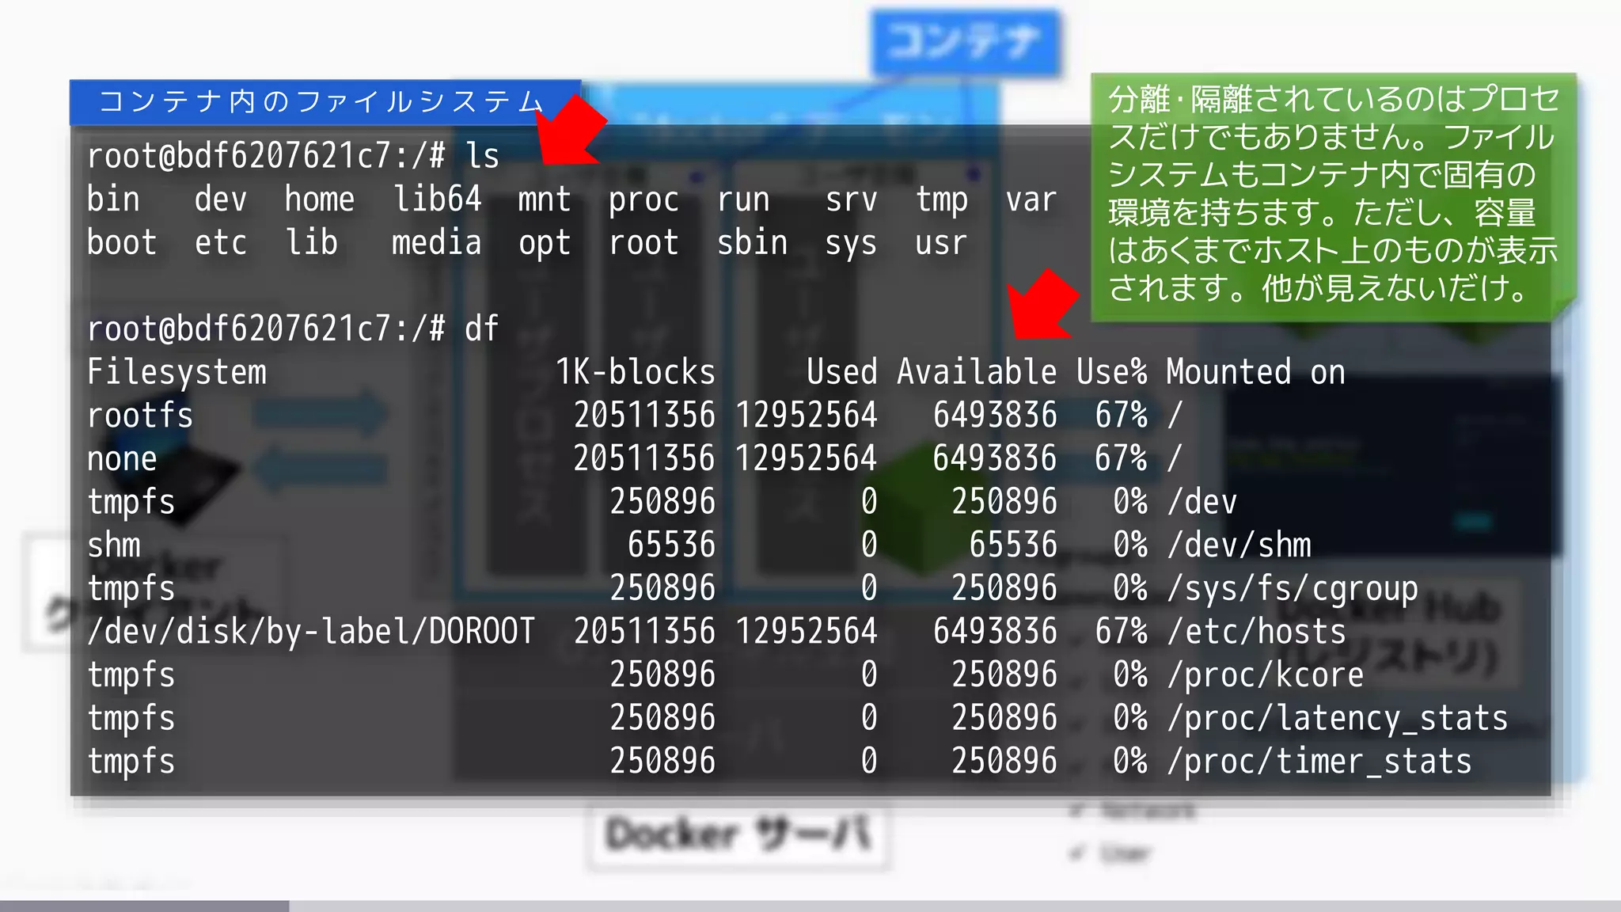Screen dimensions: 1621x912
Task: Click the /dev/shm mount point
Action: coord(1239,545)
